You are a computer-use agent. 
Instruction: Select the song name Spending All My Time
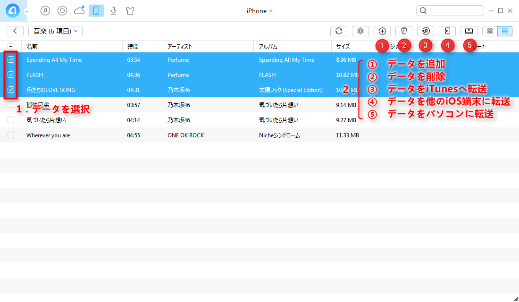(54, 60)
